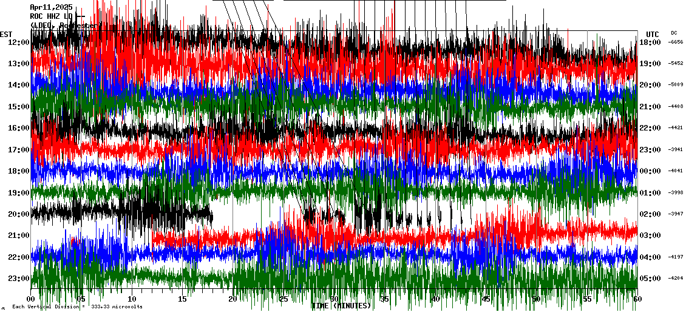
Task: Click the minute axis label "20"
Action: click(233, 299)
